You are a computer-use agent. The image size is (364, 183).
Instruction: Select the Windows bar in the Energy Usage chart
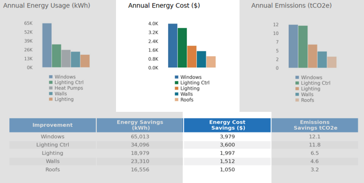(47, 45)
